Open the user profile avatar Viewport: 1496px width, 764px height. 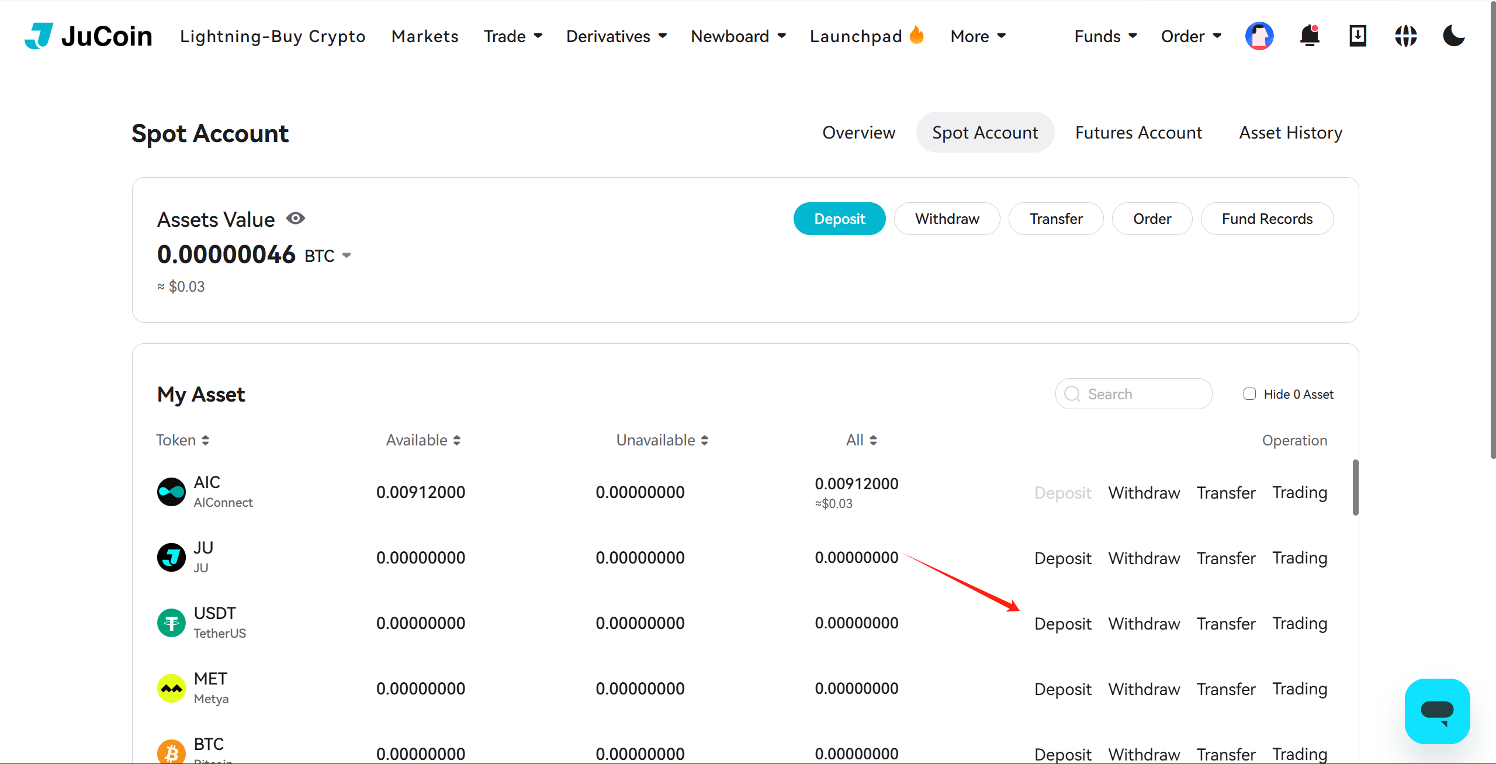tap(1259, 36)
